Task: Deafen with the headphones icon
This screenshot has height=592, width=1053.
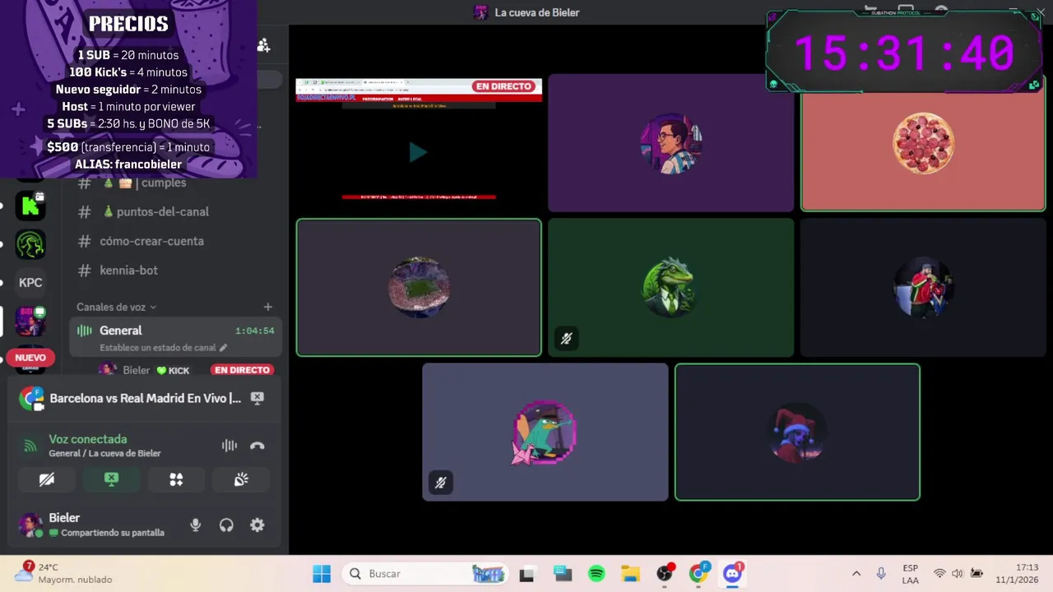Action: [x=226, y=525]
